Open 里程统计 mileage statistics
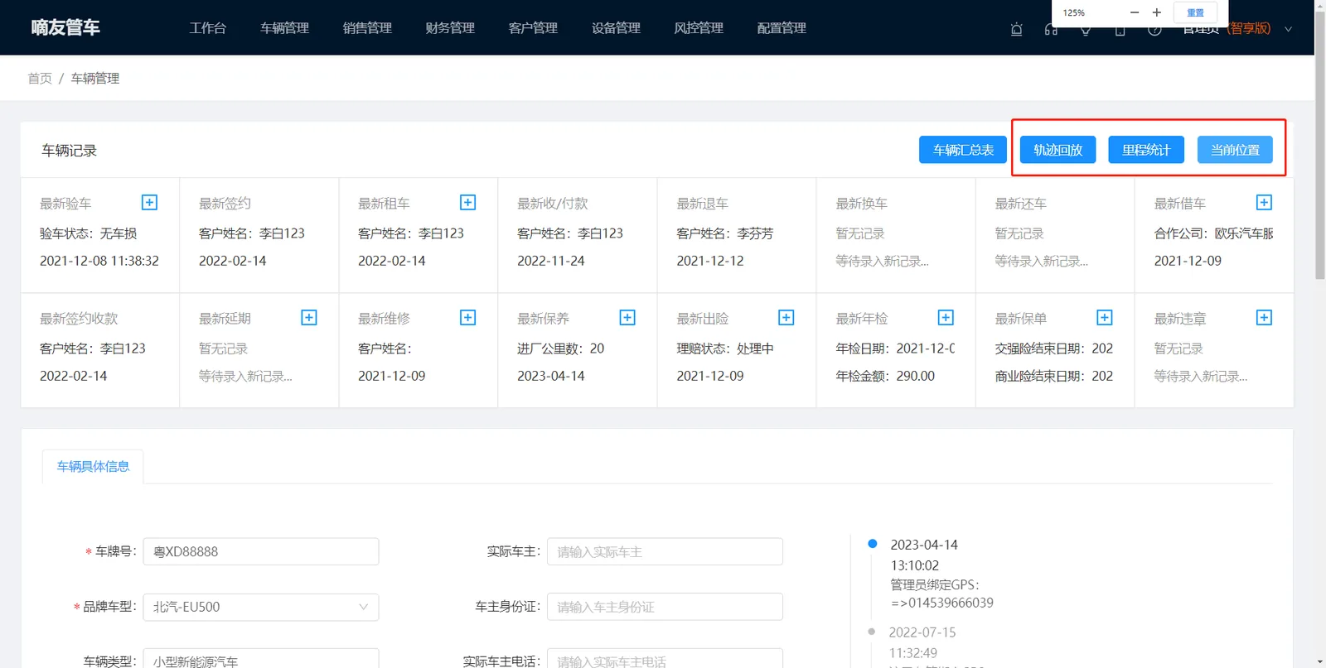 [1146, 150]
